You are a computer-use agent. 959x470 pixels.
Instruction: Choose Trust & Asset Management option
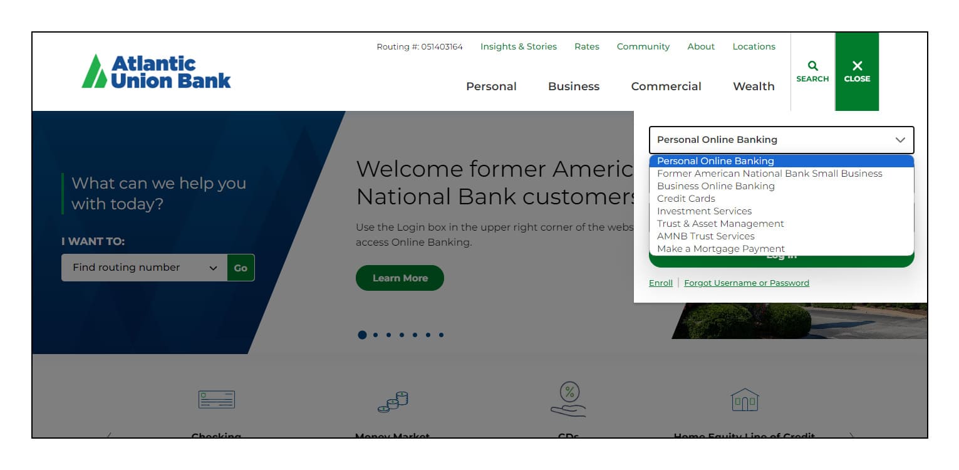pyautogui.click(x=782, y=224)
